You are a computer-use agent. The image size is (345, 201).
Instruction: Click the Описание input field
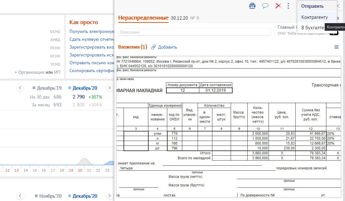pyautogui.click(x=194, y=32)
